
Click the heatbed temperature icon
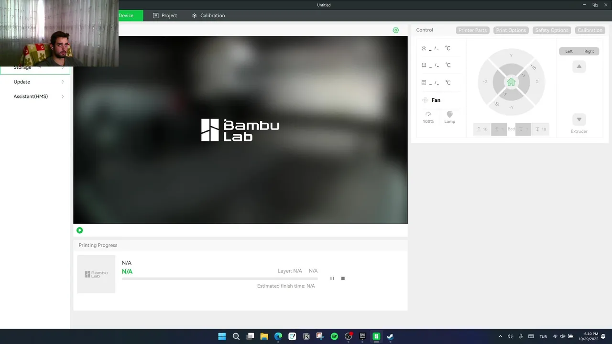(x=424, y=65)
